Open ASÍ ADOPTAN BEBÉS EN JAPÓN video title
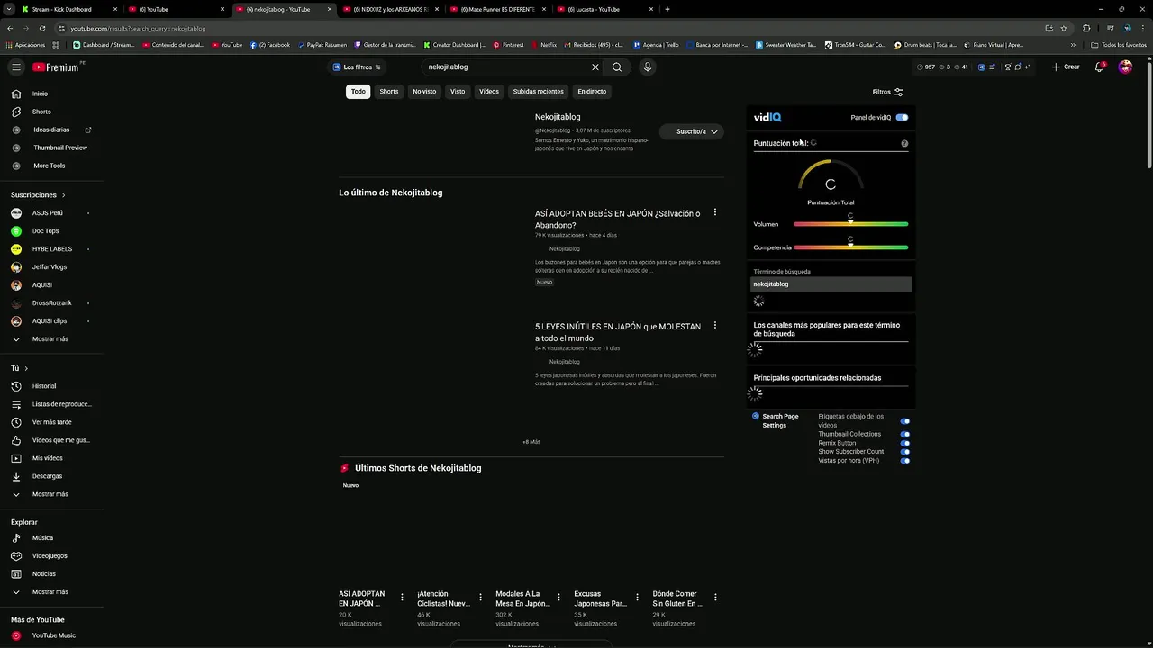Screen dimensions: 1153x648 (x=618, y=220)
